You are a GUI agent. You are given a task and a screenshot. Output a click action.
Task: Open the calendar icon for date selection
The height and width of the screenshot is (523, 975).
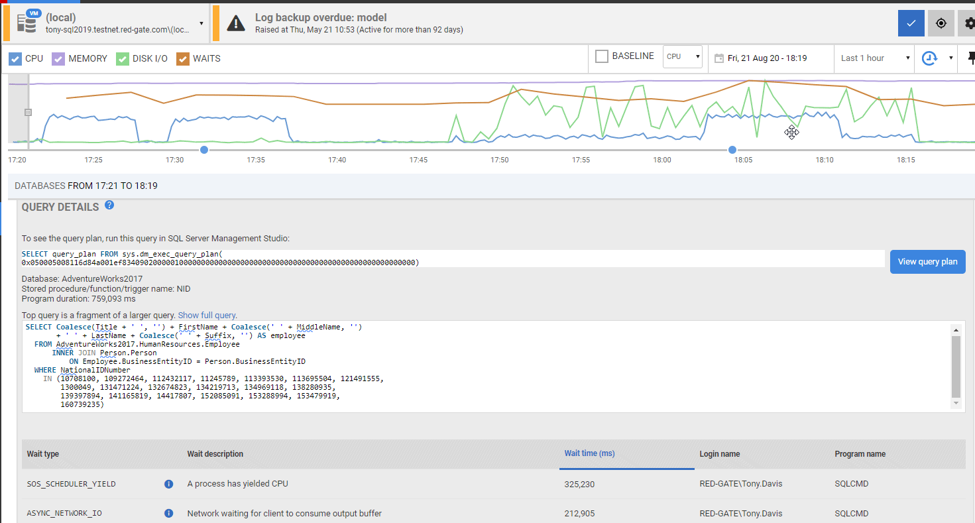click(x=719, y=58)
